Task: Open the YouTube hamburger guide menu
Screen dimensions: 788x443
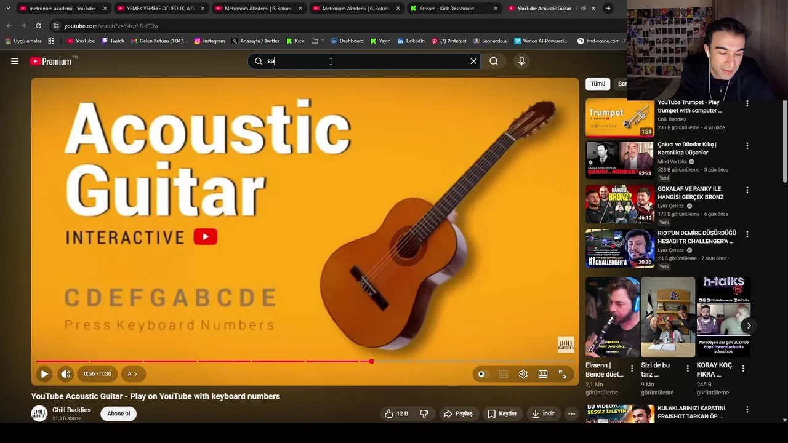Action: point(15,61)
